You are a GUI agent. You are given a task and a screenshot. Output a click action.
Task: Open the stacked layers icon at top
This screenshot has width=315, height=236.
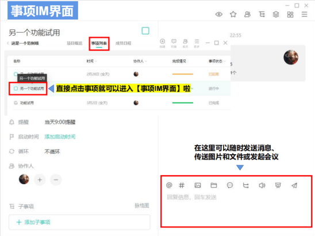tap(276, 14)
